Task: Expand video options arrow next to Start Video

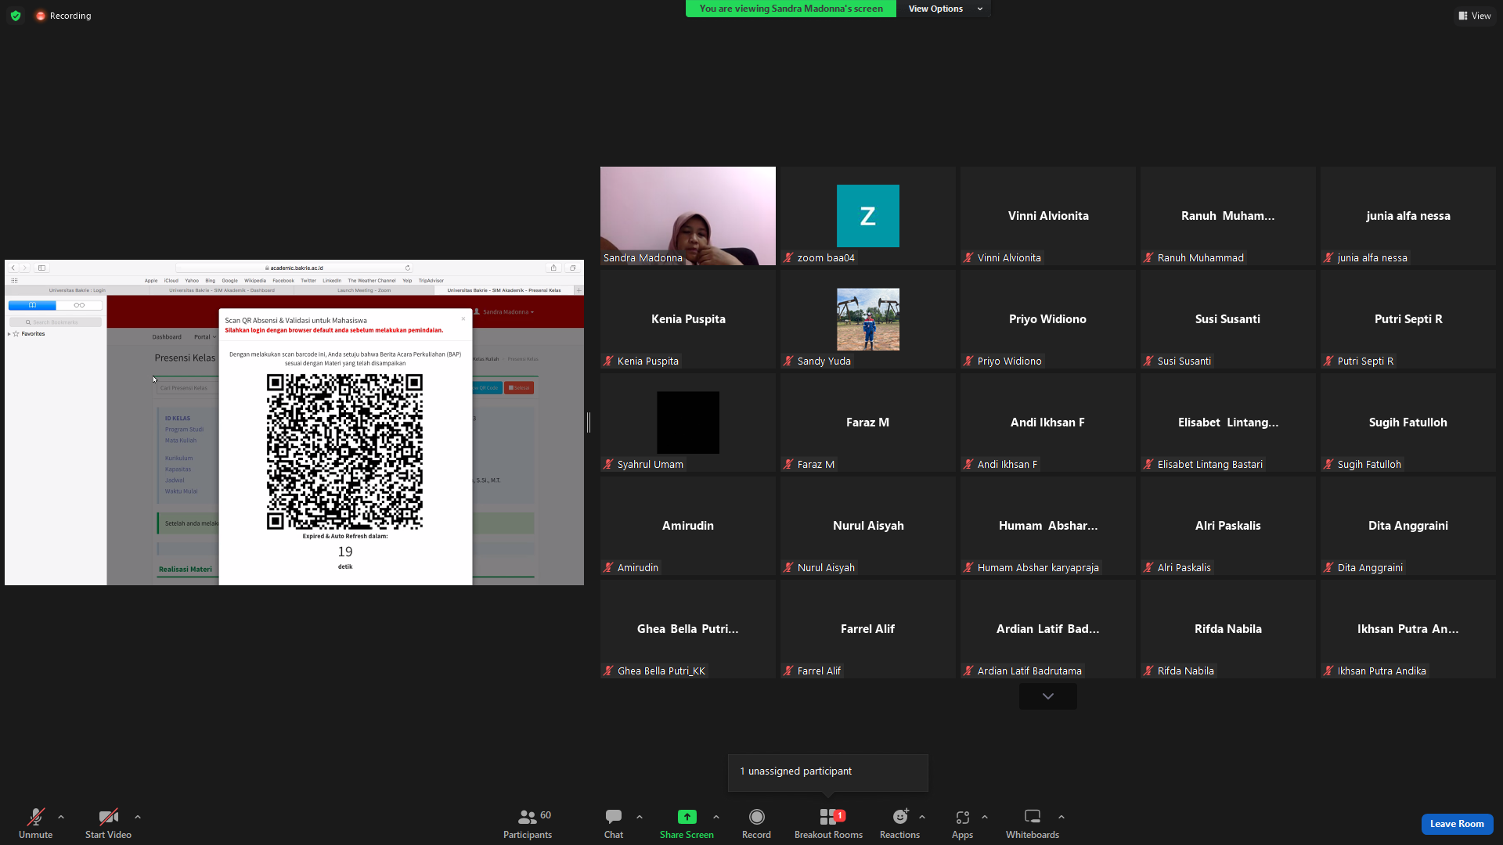Action: (138, 817)
